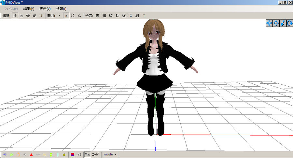Toggle the エッジ edge display button
Viewport: 293px width, 158px height.
pyautogui.click(x=95, y=155)
